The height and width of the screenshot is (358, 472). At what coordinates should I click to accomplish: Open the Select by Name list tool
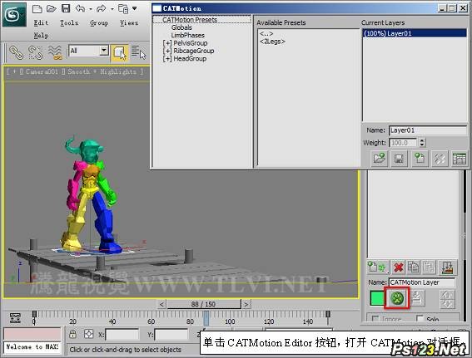[138, 53]
